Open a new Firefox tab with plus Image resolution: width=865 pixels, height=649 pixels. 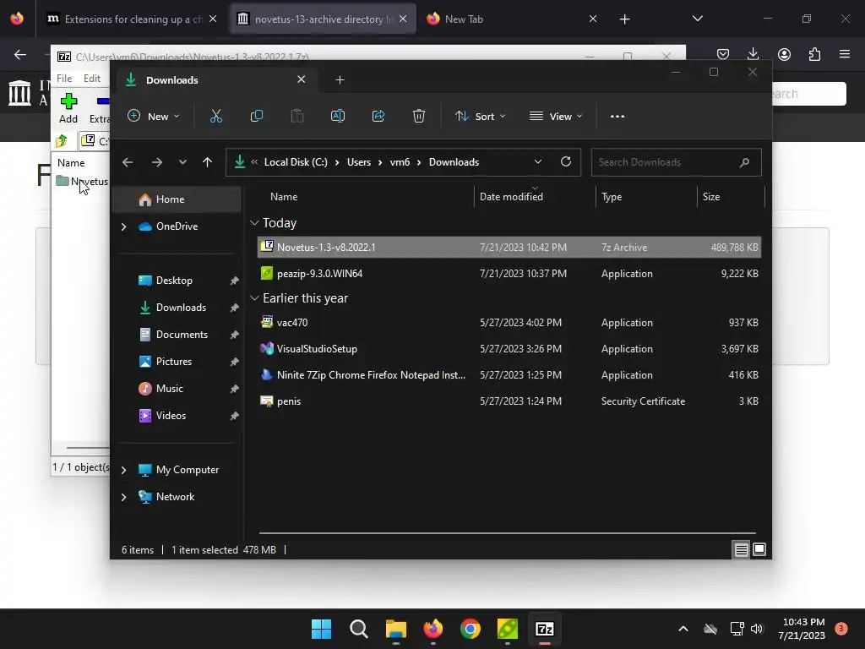tap(624, 19)
